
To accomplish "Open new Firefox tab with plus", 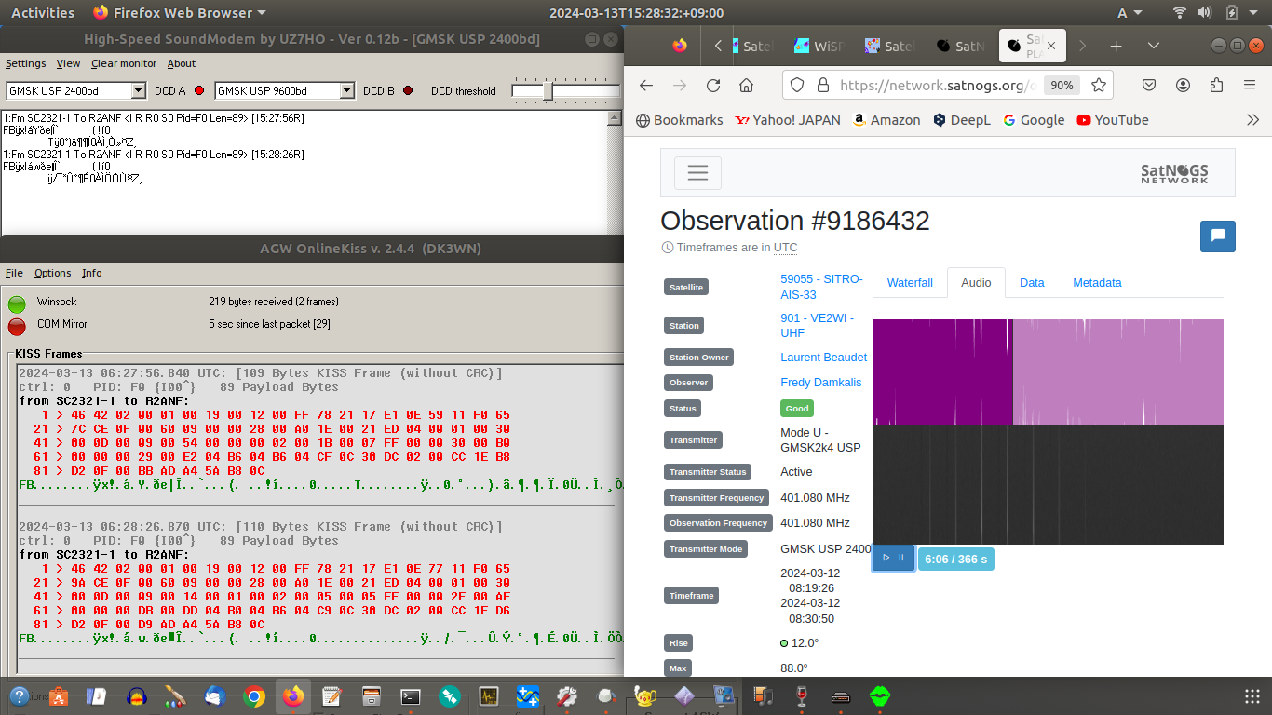I will [1116, 46].
